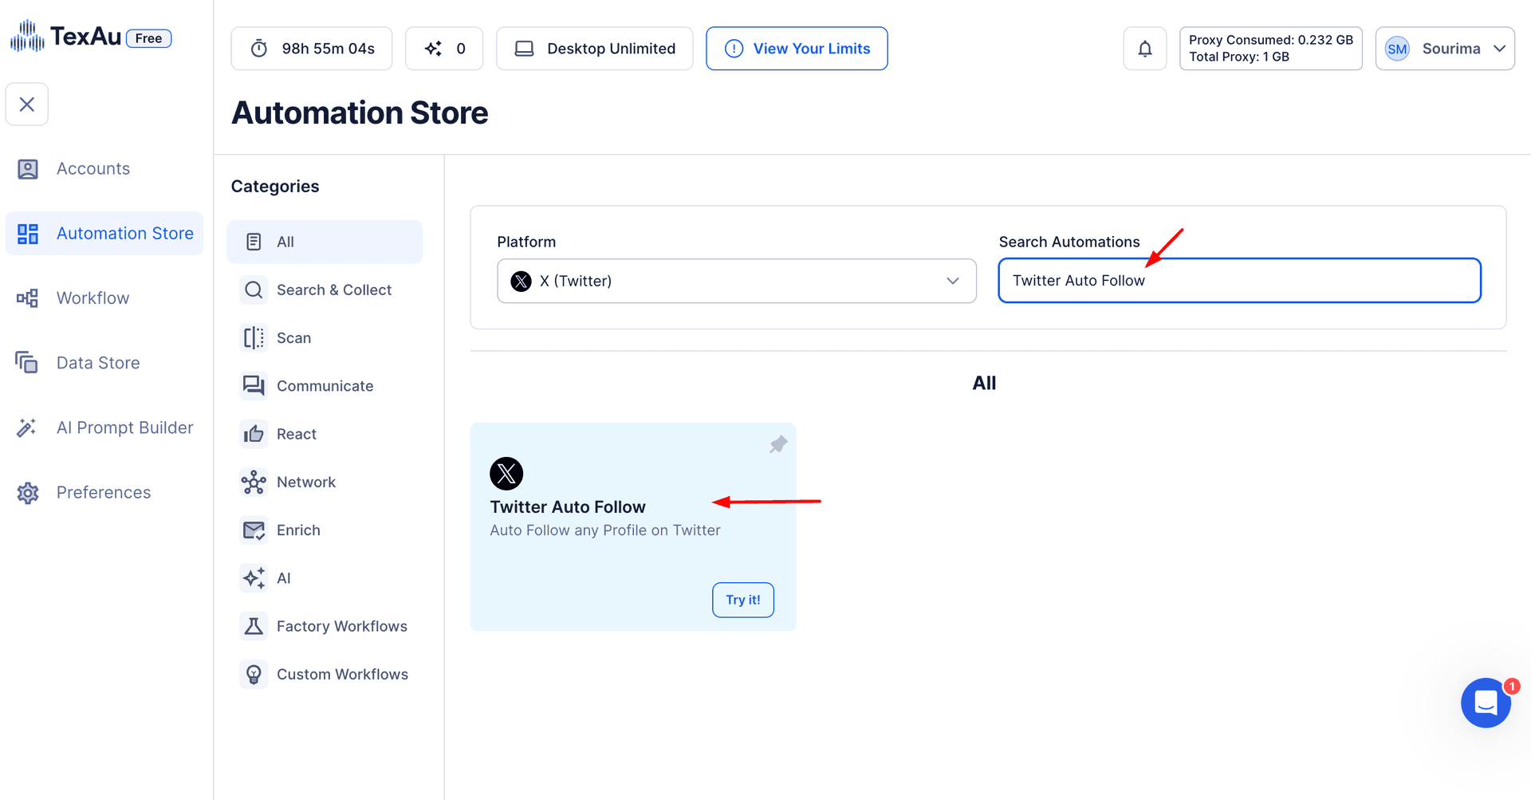Select the React category icon
Viewport: 1531px width, 800px height.
254,433
